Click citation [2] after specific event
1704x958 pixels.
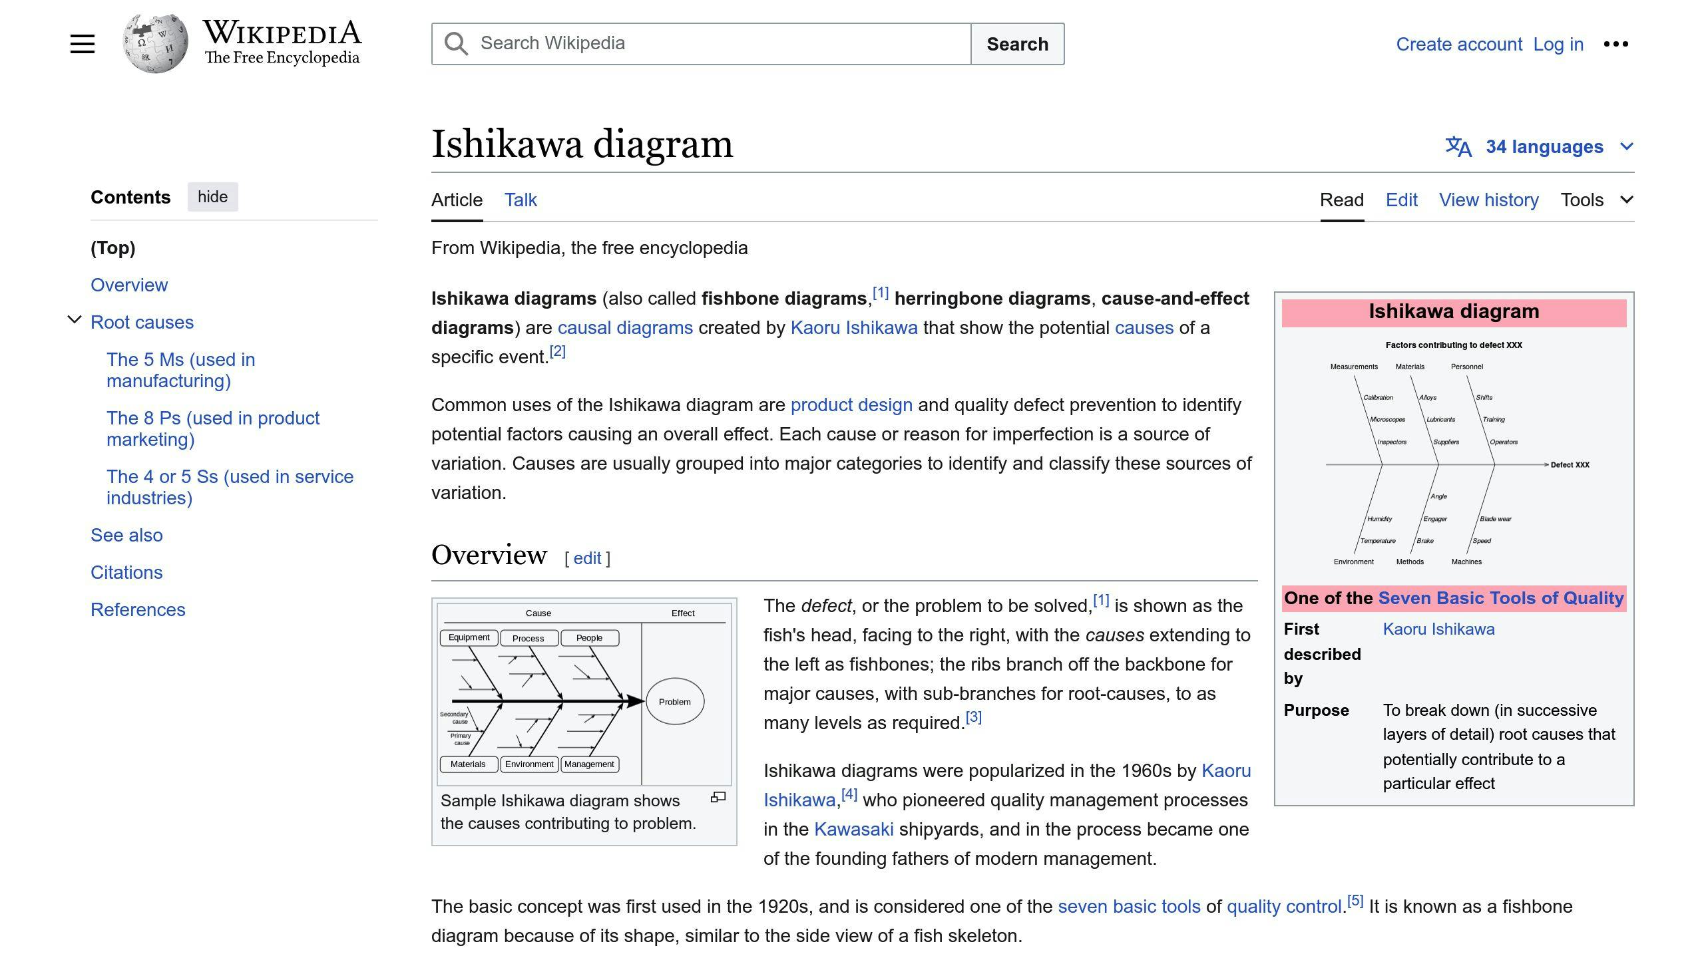pyautogui.click(x=558, y=351)
